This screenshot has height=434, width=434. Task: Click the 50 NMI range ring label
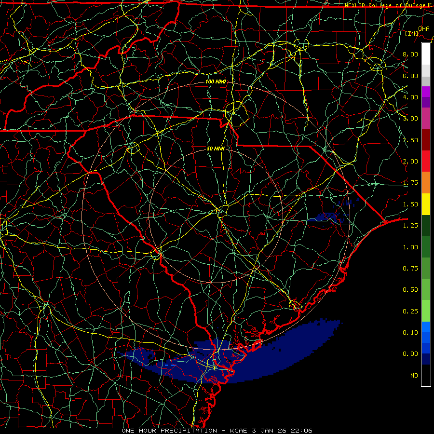click(216, 149)
